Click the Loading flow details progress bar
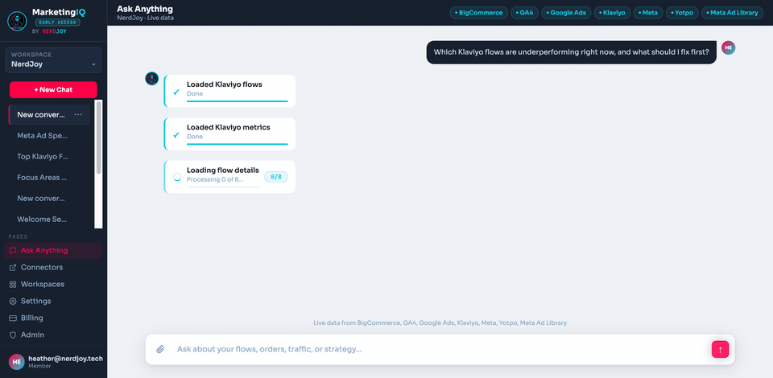This screenshot has width=773, height=378. (223, 187)
